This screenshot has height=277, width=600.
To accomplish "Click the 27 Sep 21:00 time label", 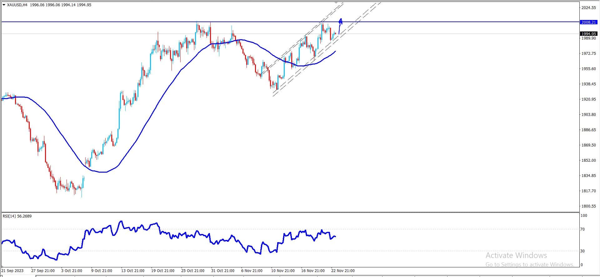I will (43, 271).
